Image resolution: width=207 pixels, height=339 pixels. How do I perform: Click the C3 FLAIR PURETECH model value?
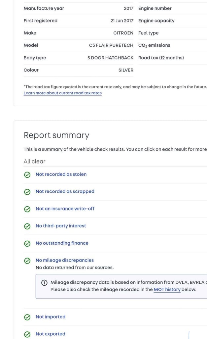(x=111, y=45)
